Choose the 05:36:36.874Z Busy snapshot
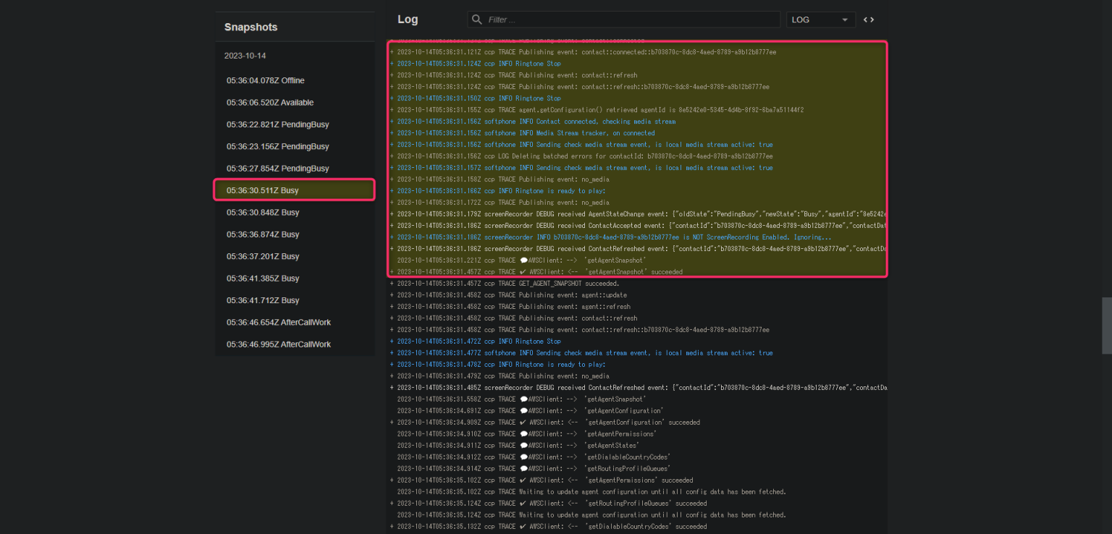The width and height of the screenshot is (1112, 534). coord(262,234)
